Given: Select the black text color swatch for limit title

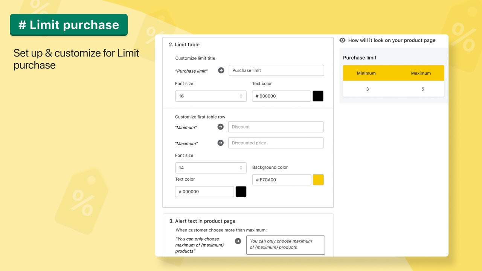Looking at the screenshot, I should [x=318, y=96].
